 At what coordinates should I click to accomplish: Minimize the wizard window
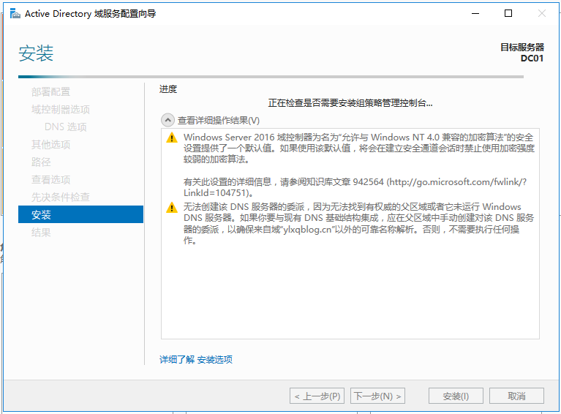point(475,14)
